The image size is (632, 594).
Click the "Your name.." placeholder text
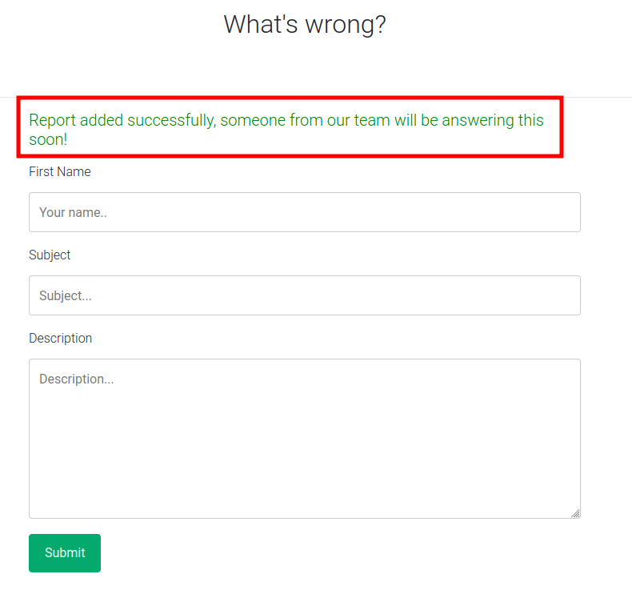tap(73, 213)
